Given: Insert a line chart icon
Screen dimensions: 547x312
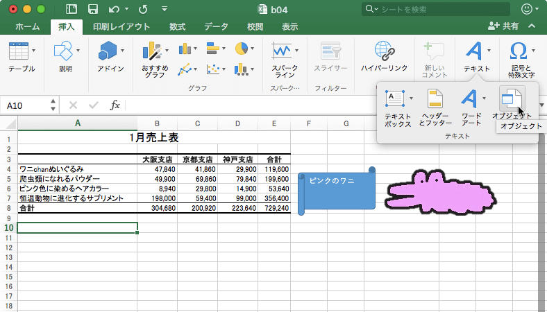Looking at the screenshot, I should coord(185,69).
